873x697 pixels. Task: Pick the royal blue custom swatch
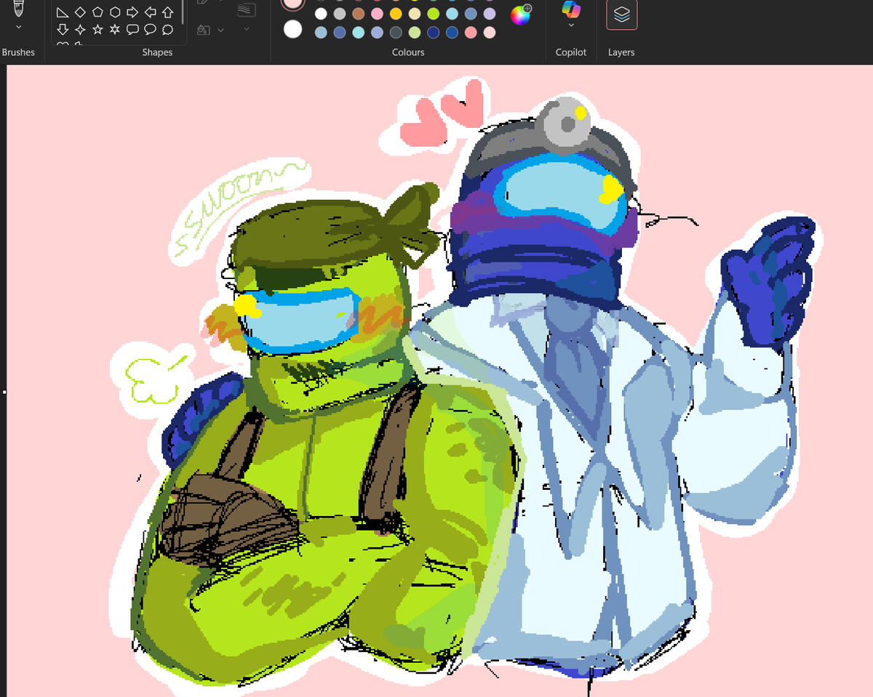pyautogui.click(x=452, y=33)
